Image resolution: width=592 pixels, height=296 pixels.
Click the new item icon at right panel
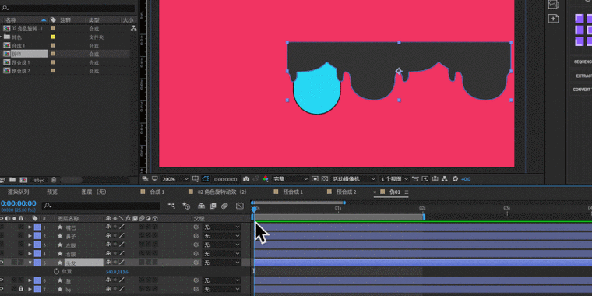[x=553, y=19]
